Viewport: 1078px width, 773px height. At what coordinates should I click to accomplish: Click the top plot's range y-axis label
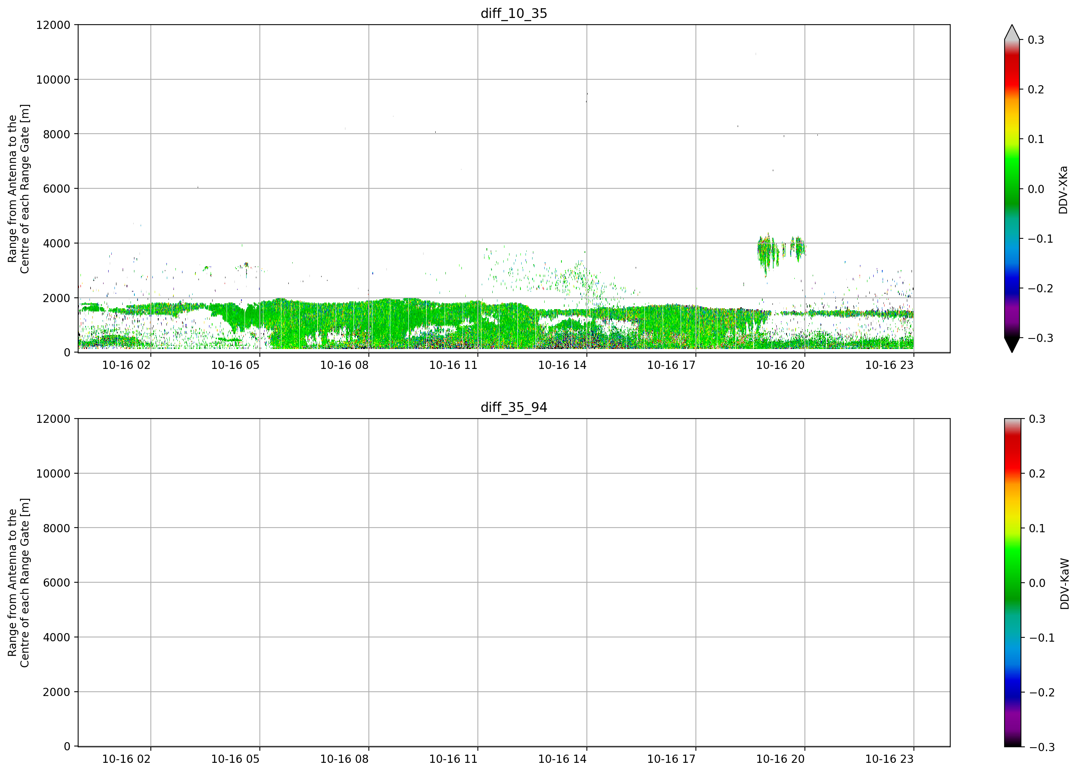coord(18,189)
